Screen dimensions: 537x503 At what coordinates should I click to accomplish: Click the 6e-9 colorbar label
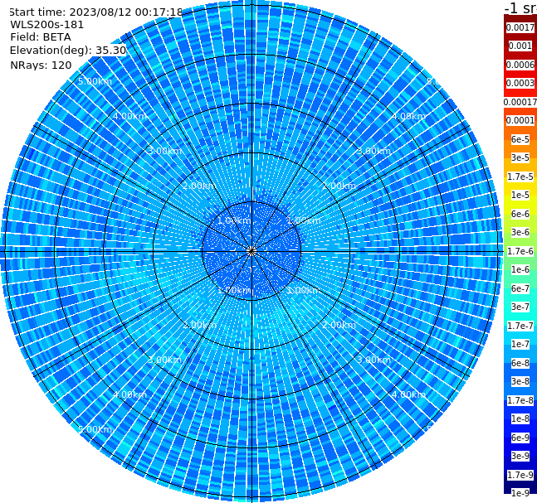point(520,438)
